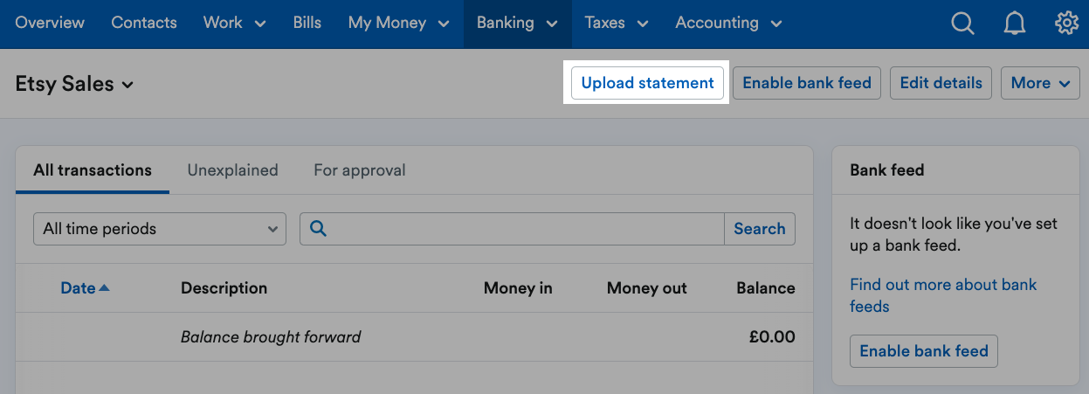Click the magnifier icon in transaction search
1089x394 pixels.
319,229
